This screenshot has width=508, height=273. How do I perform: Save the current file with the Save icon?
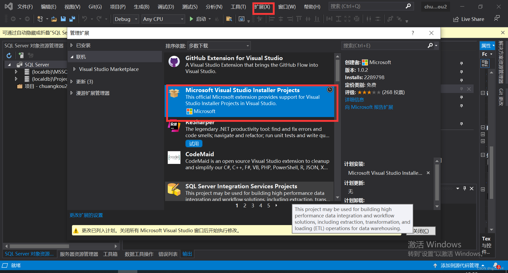point(63,19)
